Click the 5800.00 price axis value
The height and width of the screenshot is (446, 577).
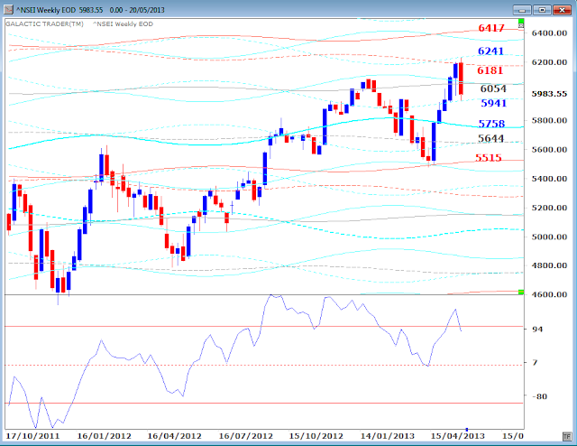pyautogui.click(x=549, y=120)
